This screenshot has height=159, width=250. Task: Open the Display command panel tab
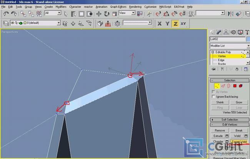(240, 32)
